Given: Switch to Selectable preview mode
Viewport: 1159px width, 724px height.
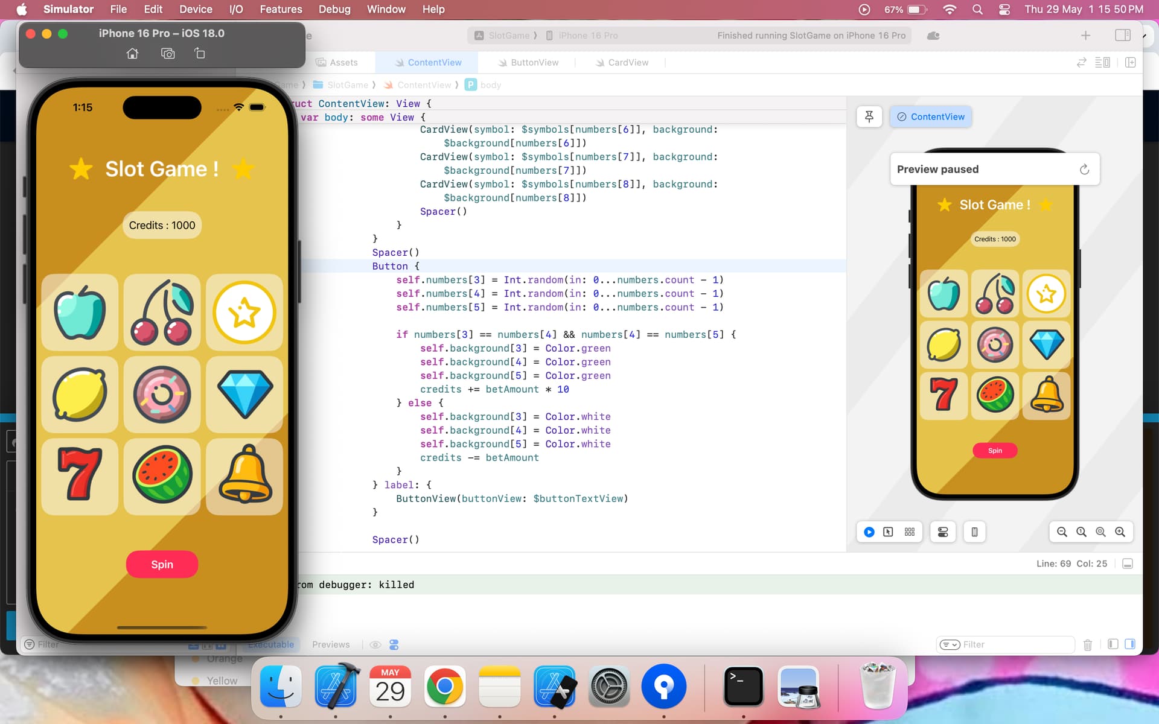Looking at the screenshot, I should tap(888, 532).
